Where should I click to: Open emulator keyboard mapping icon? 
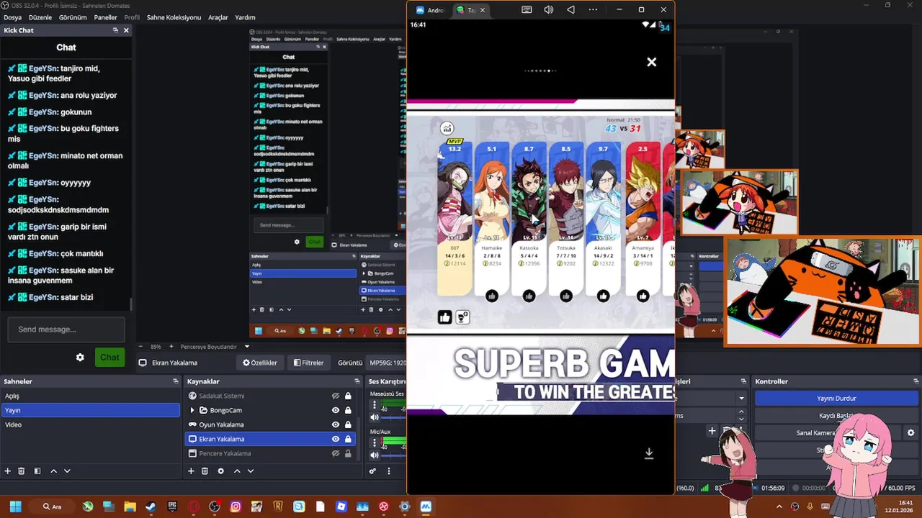[x=527, y=10]
